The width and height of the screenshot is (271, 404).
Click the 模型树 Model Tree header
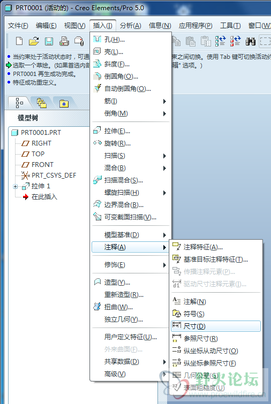coord(28,118)
